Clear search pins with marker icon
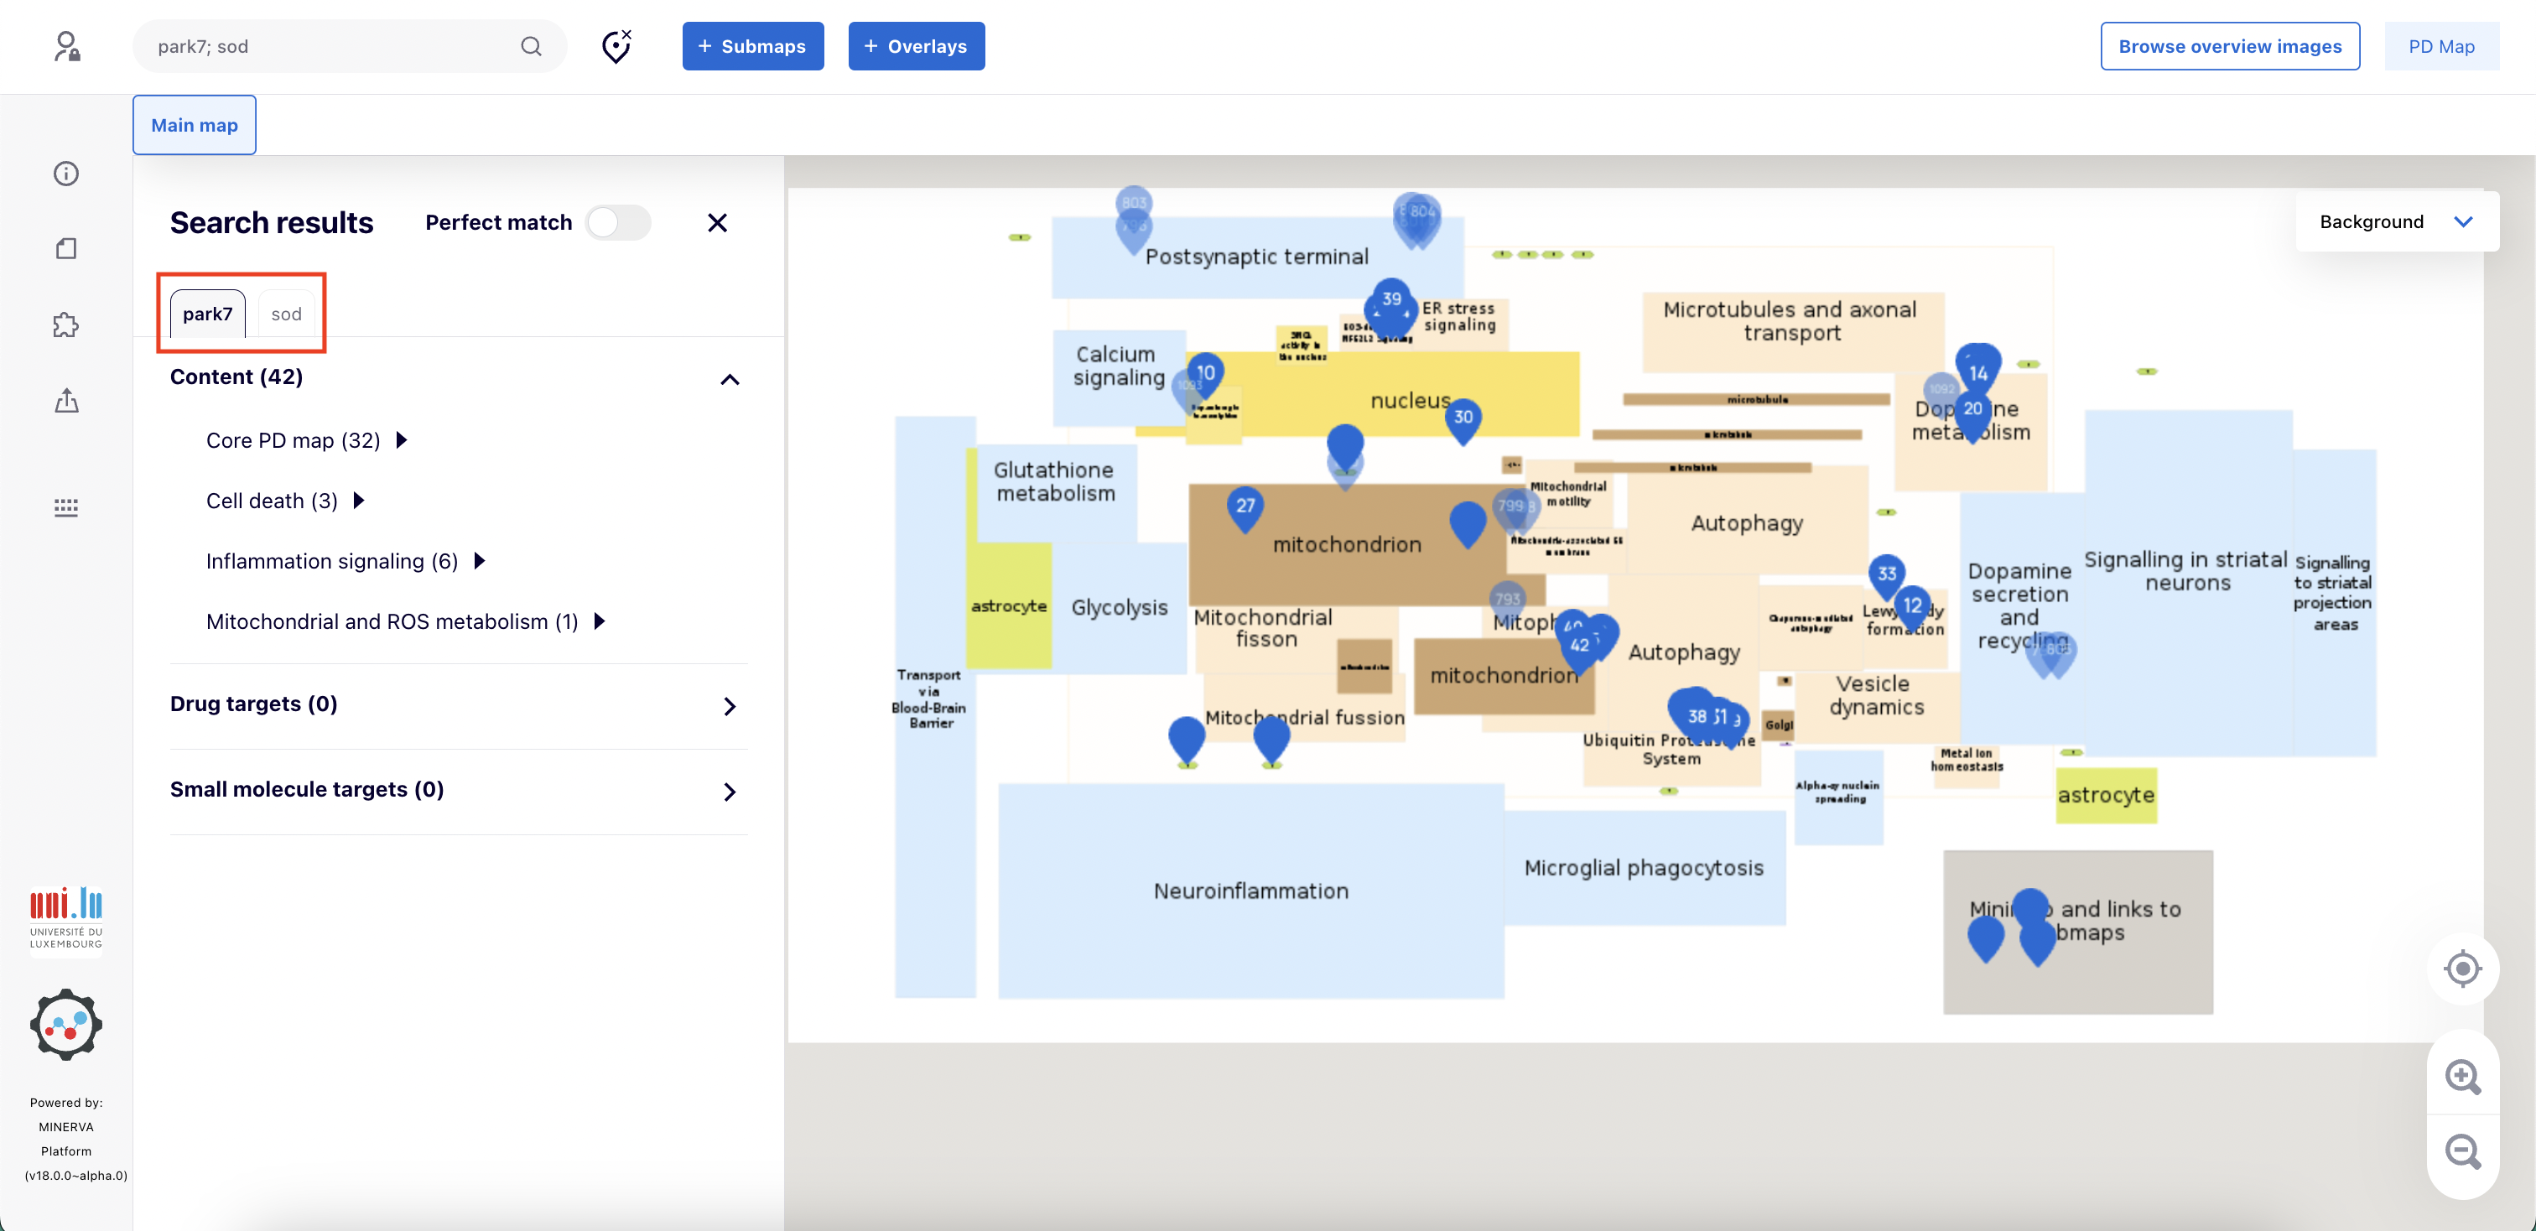This screenshot has width=2536, height=1231. pos(616,46)
